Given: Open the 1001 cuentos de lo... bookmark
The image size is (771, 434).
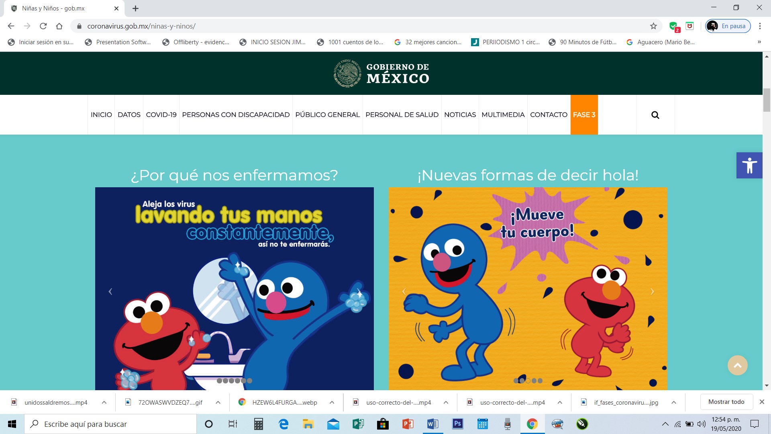Looking at the screenshot, I should click(350, 42).
